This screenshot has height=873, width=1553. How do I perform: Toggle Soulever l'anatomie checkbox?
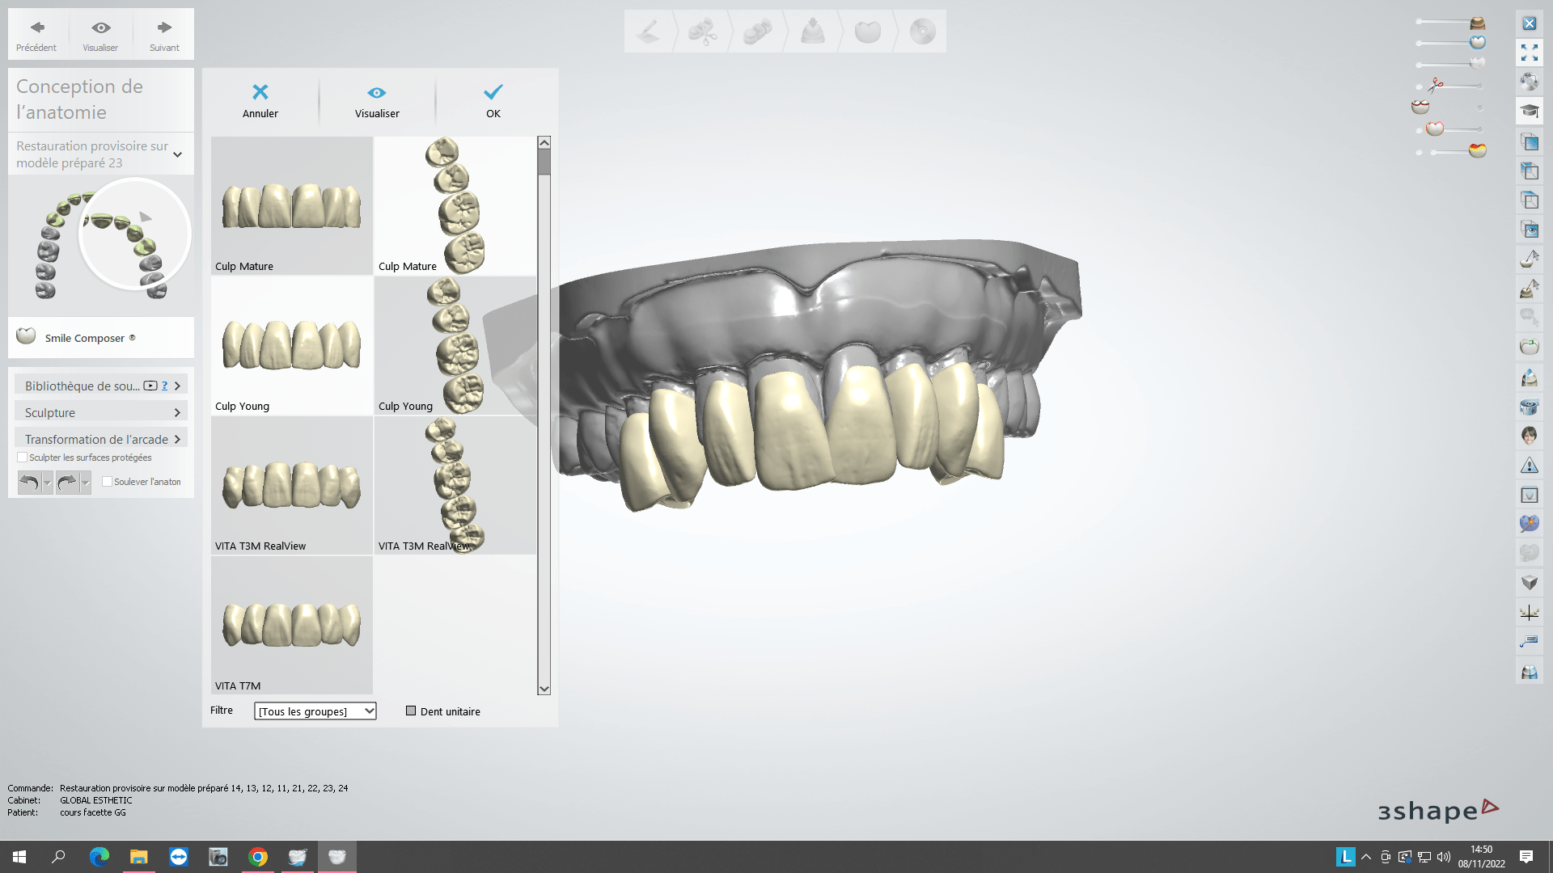(107, 482)
